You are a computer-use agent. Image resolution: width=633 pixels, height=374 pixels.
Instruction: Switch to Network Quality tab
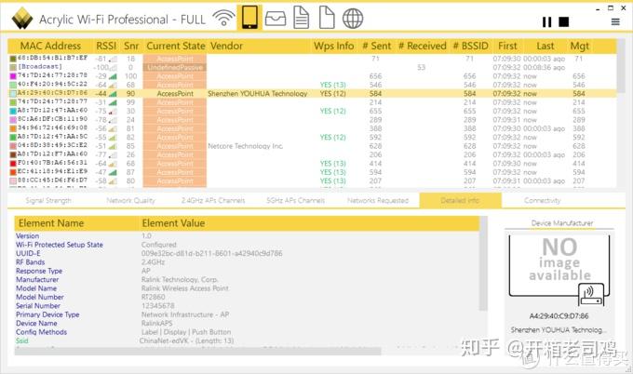tap(131, 201)
